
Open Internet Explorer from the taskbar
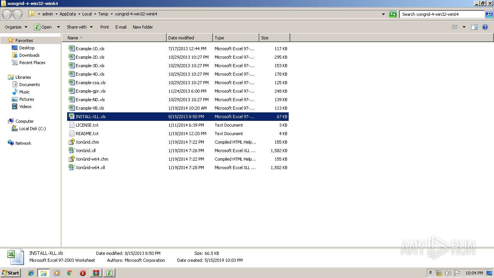(31, 273)
